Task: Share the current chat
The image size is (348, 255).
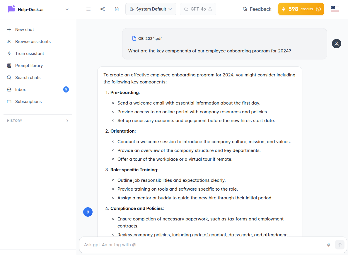Action: click(x=103, y=9)
